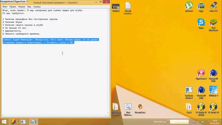The image size is (222, 125).
Task: Open Cinema 4D shortcut beside Camtasia Studio
Action: point(201,92)
